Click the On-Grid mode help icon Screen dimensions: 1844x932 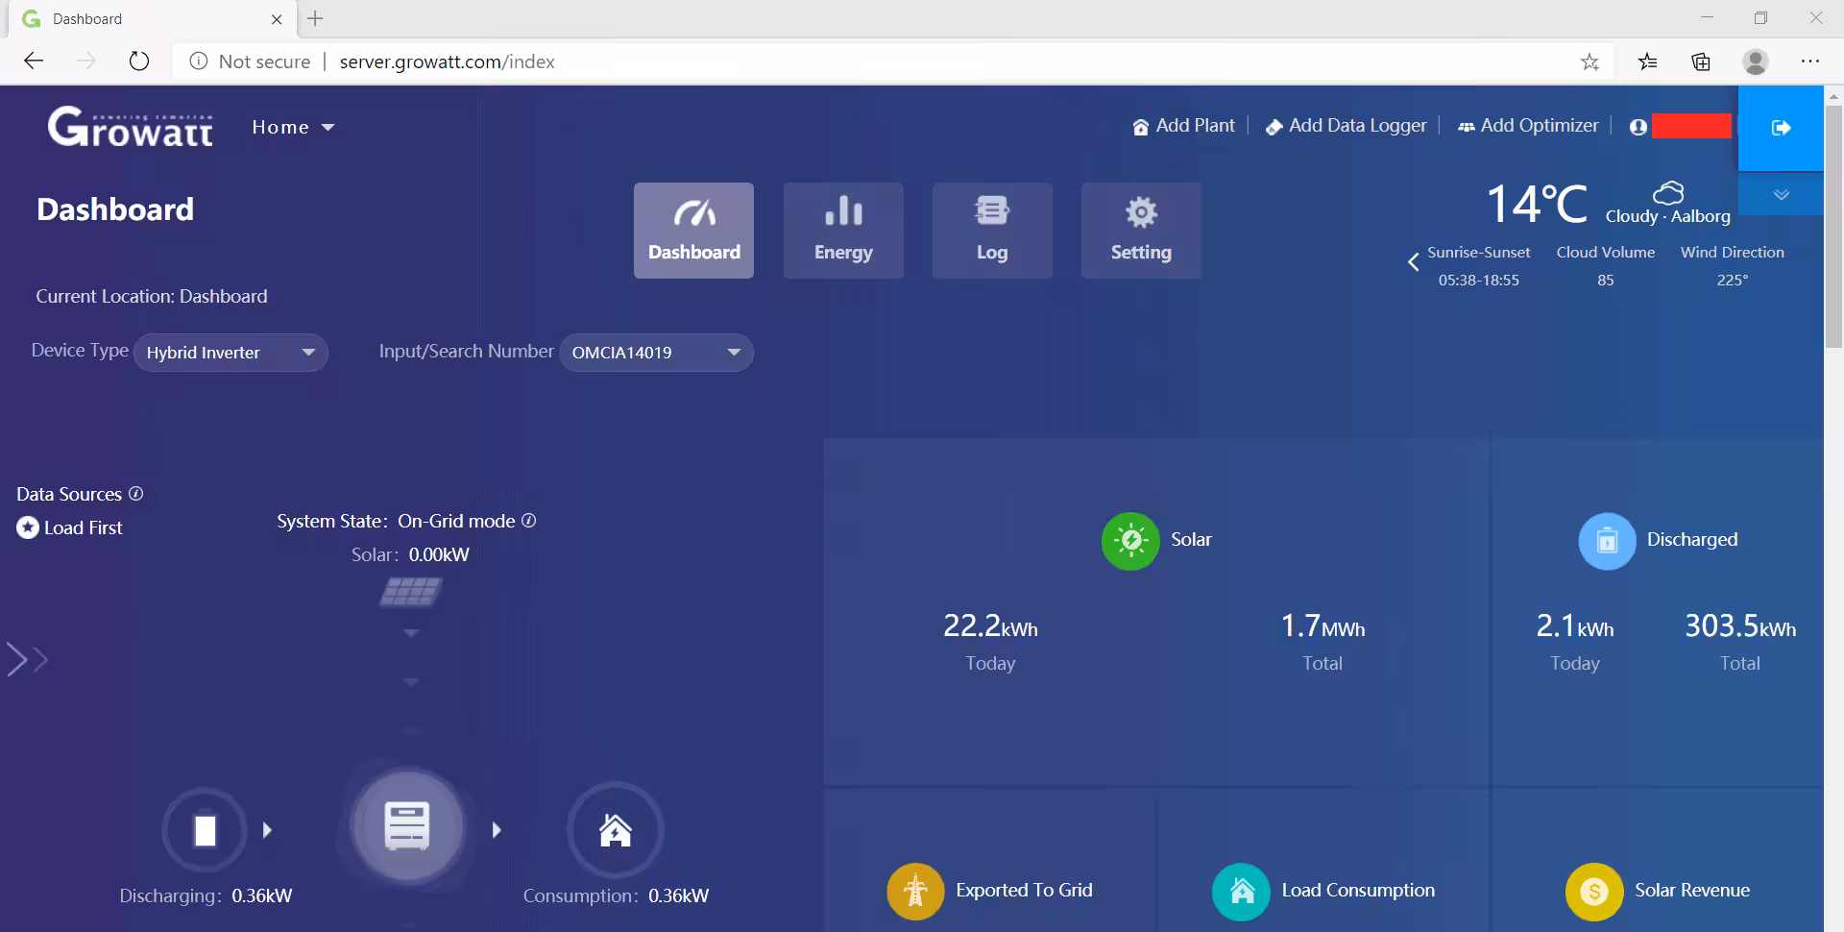pos(528,520)
